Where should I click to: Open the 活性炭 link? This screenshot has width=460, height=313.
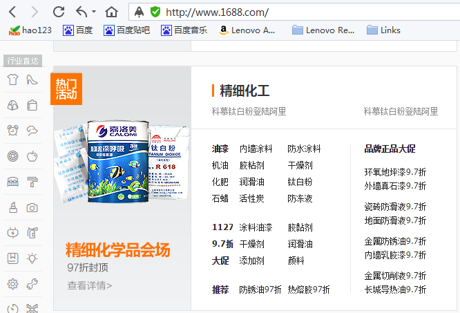(x=251, y=198)
